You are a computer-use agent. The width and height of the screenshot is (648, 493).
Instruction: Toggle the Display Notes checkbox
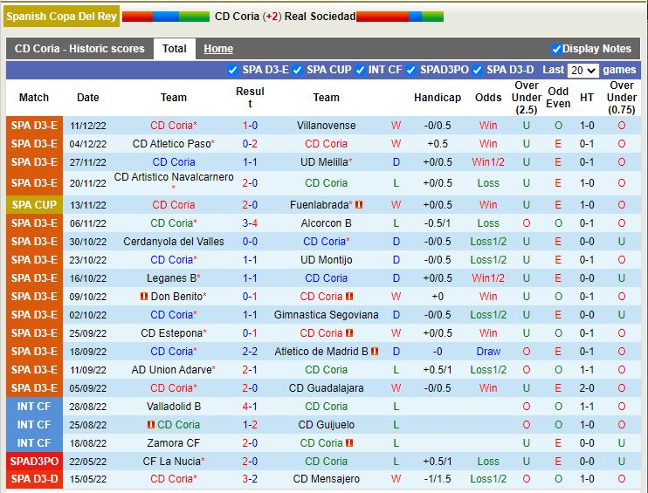pos(556,49)
